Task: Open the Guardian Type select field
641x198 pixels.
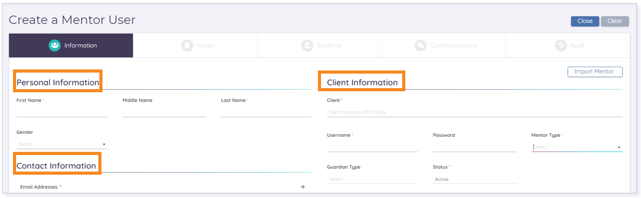Action: tap(373, 179)
